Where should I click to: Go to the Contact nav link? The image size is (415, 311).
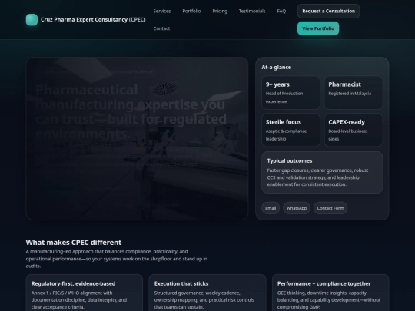pyautogui.click(x=161, y=28)
